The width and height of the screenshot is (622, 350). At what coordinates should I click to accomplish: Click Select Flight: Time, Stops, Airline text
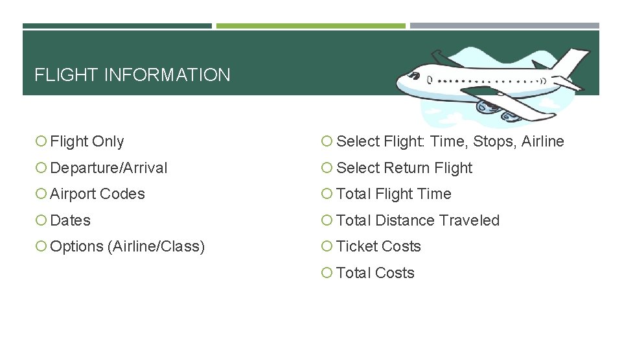(450, 141)
